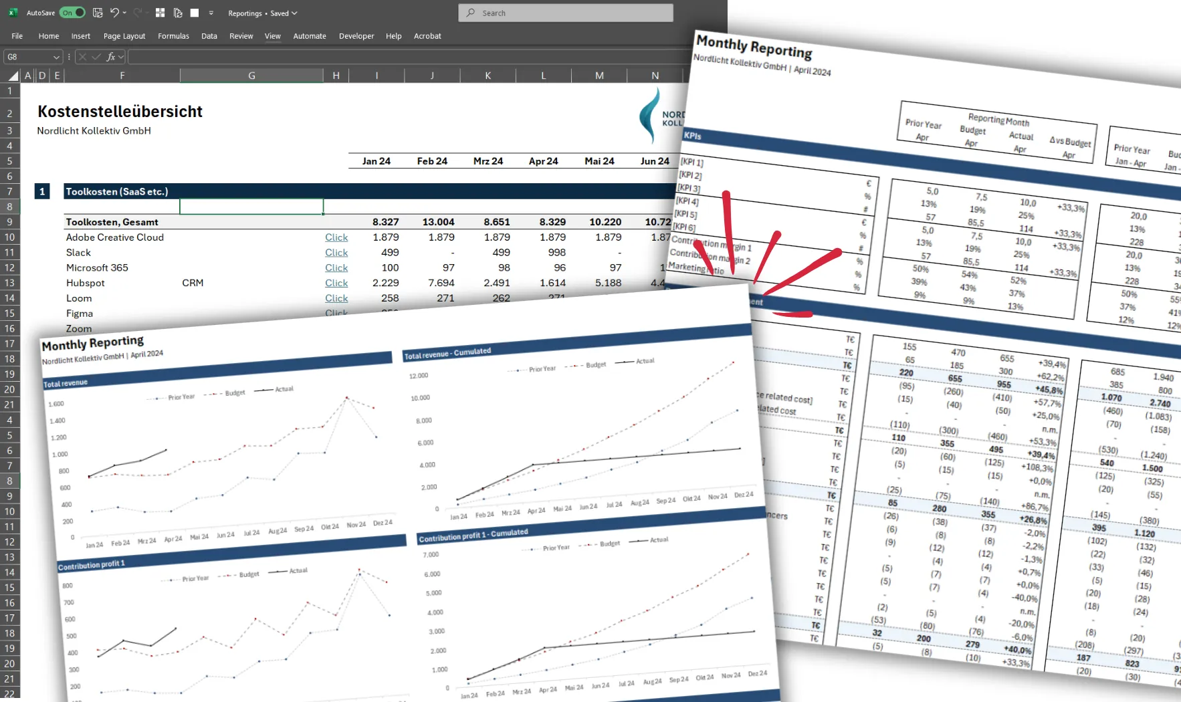Screen dimensions: 1181x702
Task: Select the Loom value 258 cell
Action: [390, 298]
